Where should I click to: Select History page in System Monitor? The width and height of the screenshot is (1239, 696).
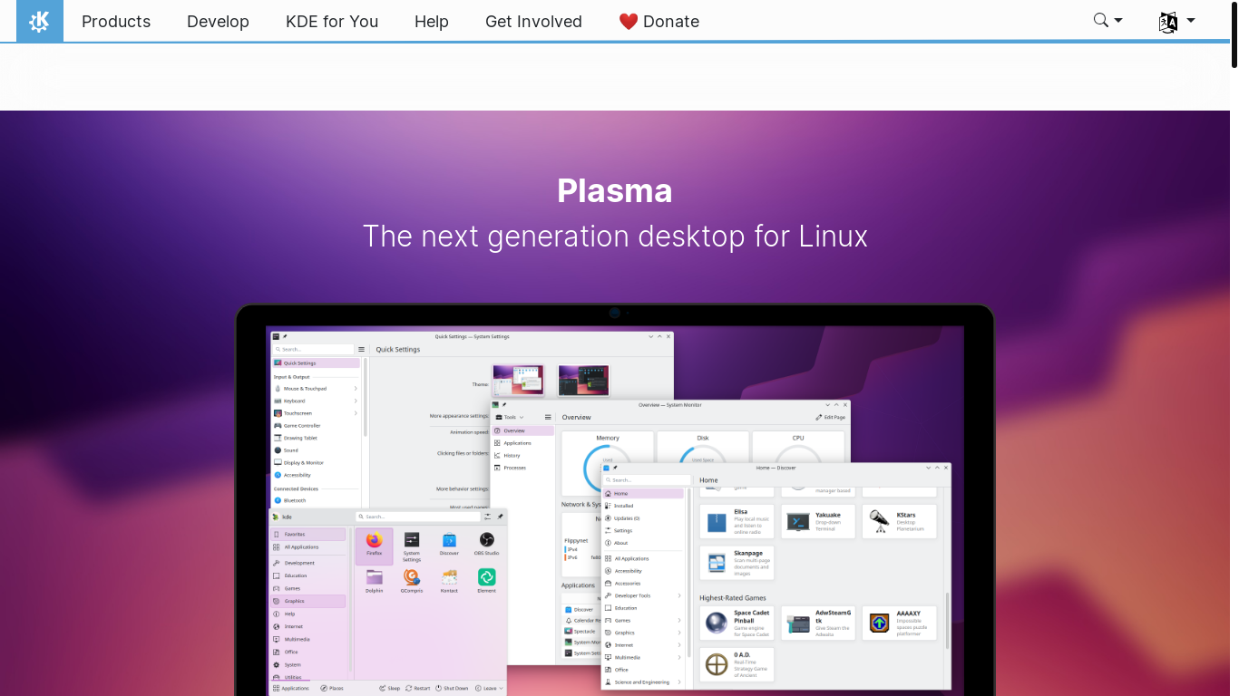point(522,455)
